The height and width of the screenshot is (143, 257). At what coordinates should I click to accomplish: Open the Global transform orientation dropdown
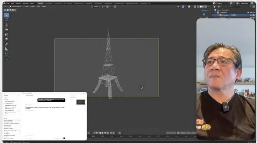95,7
